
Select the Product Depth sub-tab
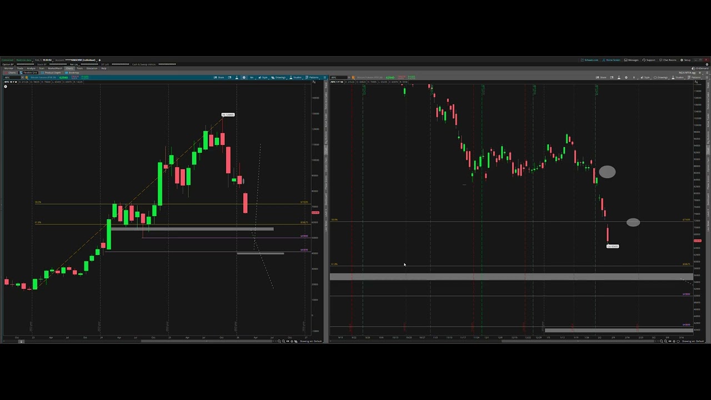(x=51, y=73)
